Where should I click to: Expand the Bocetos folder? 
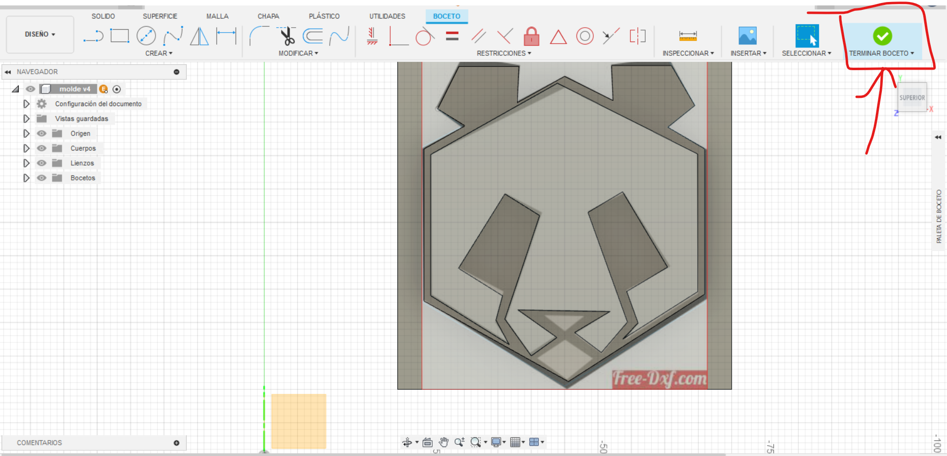click(26, 178)
